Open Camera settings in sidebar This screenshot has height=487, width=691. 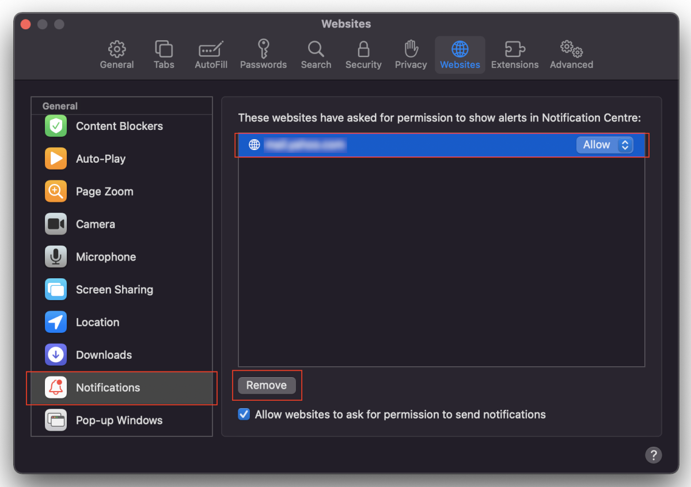[x=95, y=224]
